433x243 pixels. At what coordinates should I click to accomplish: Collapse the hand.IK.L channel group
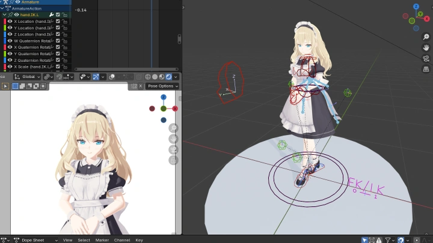tap(4, 14)
